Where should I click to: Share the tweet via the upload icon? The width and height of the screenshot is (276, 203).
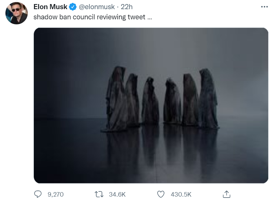pyautogui.click(x=227, y=194)
